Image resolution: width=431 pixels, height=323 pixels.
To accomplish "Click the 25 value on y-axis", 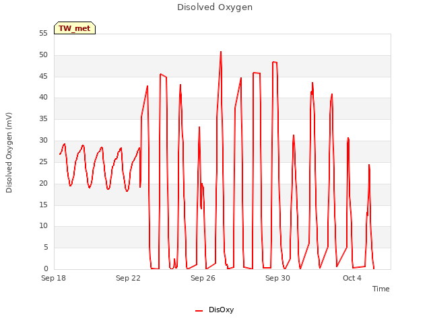I will pos(43,161).
